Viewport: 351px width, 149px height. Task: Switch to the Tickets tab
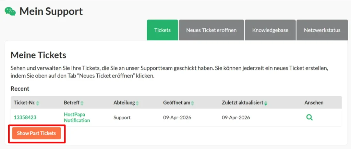click(162, 30)
